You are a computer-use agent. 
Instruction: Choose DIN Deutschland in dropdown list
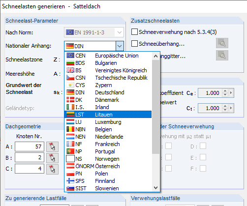tap(108, 92)
